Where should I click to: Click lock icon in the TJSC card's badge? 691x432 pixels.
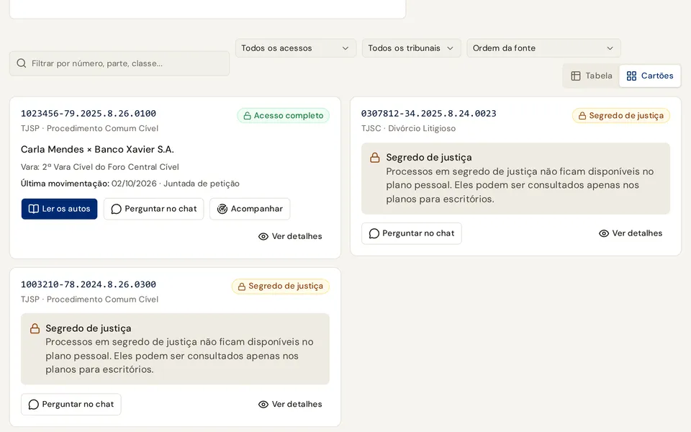(582, 116)
